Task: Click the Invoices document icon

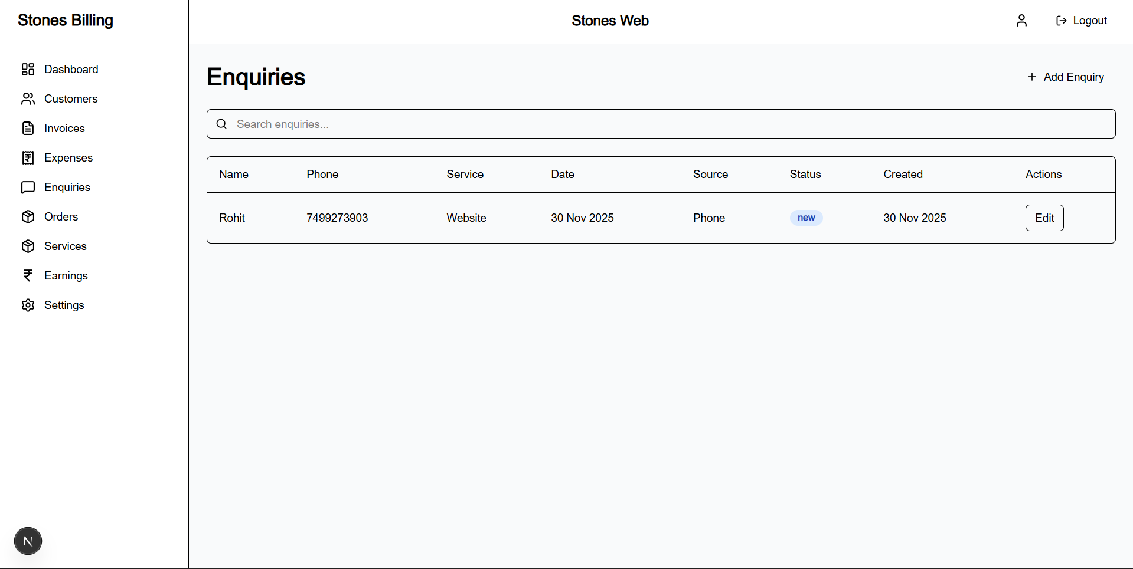Action: tap(28, 128)
